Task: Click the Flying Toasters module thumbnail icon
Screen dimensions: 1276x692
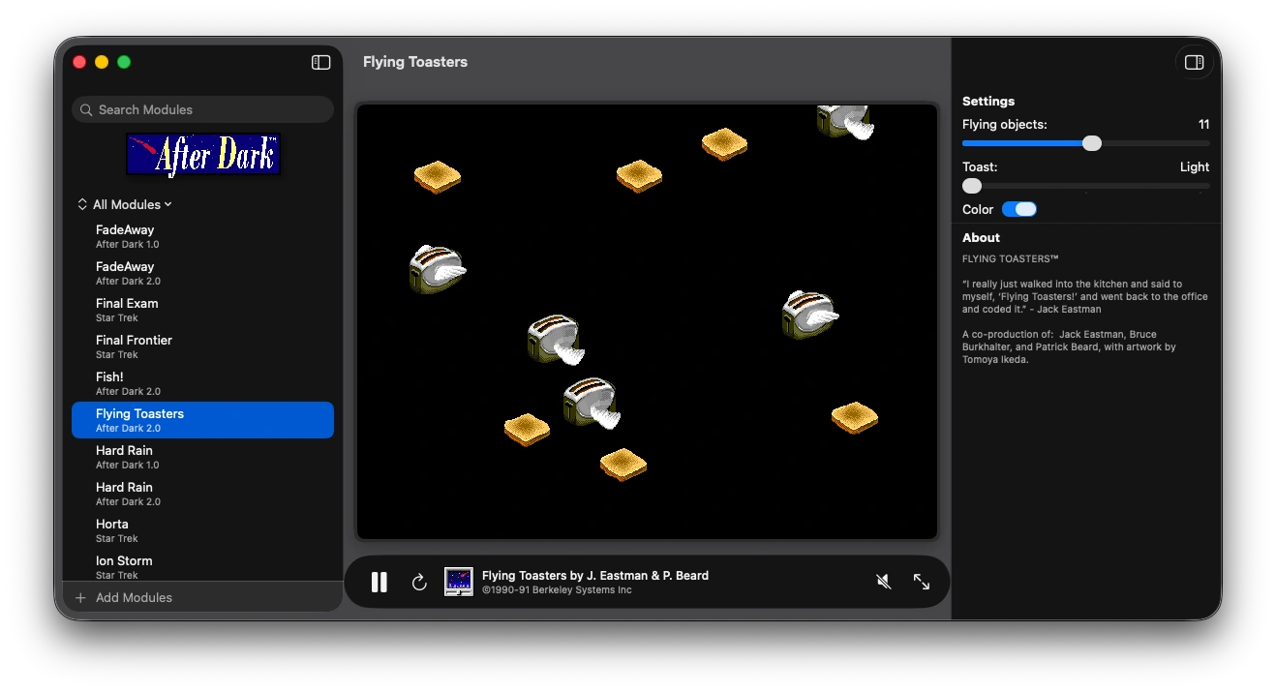Action: [459, 582]
